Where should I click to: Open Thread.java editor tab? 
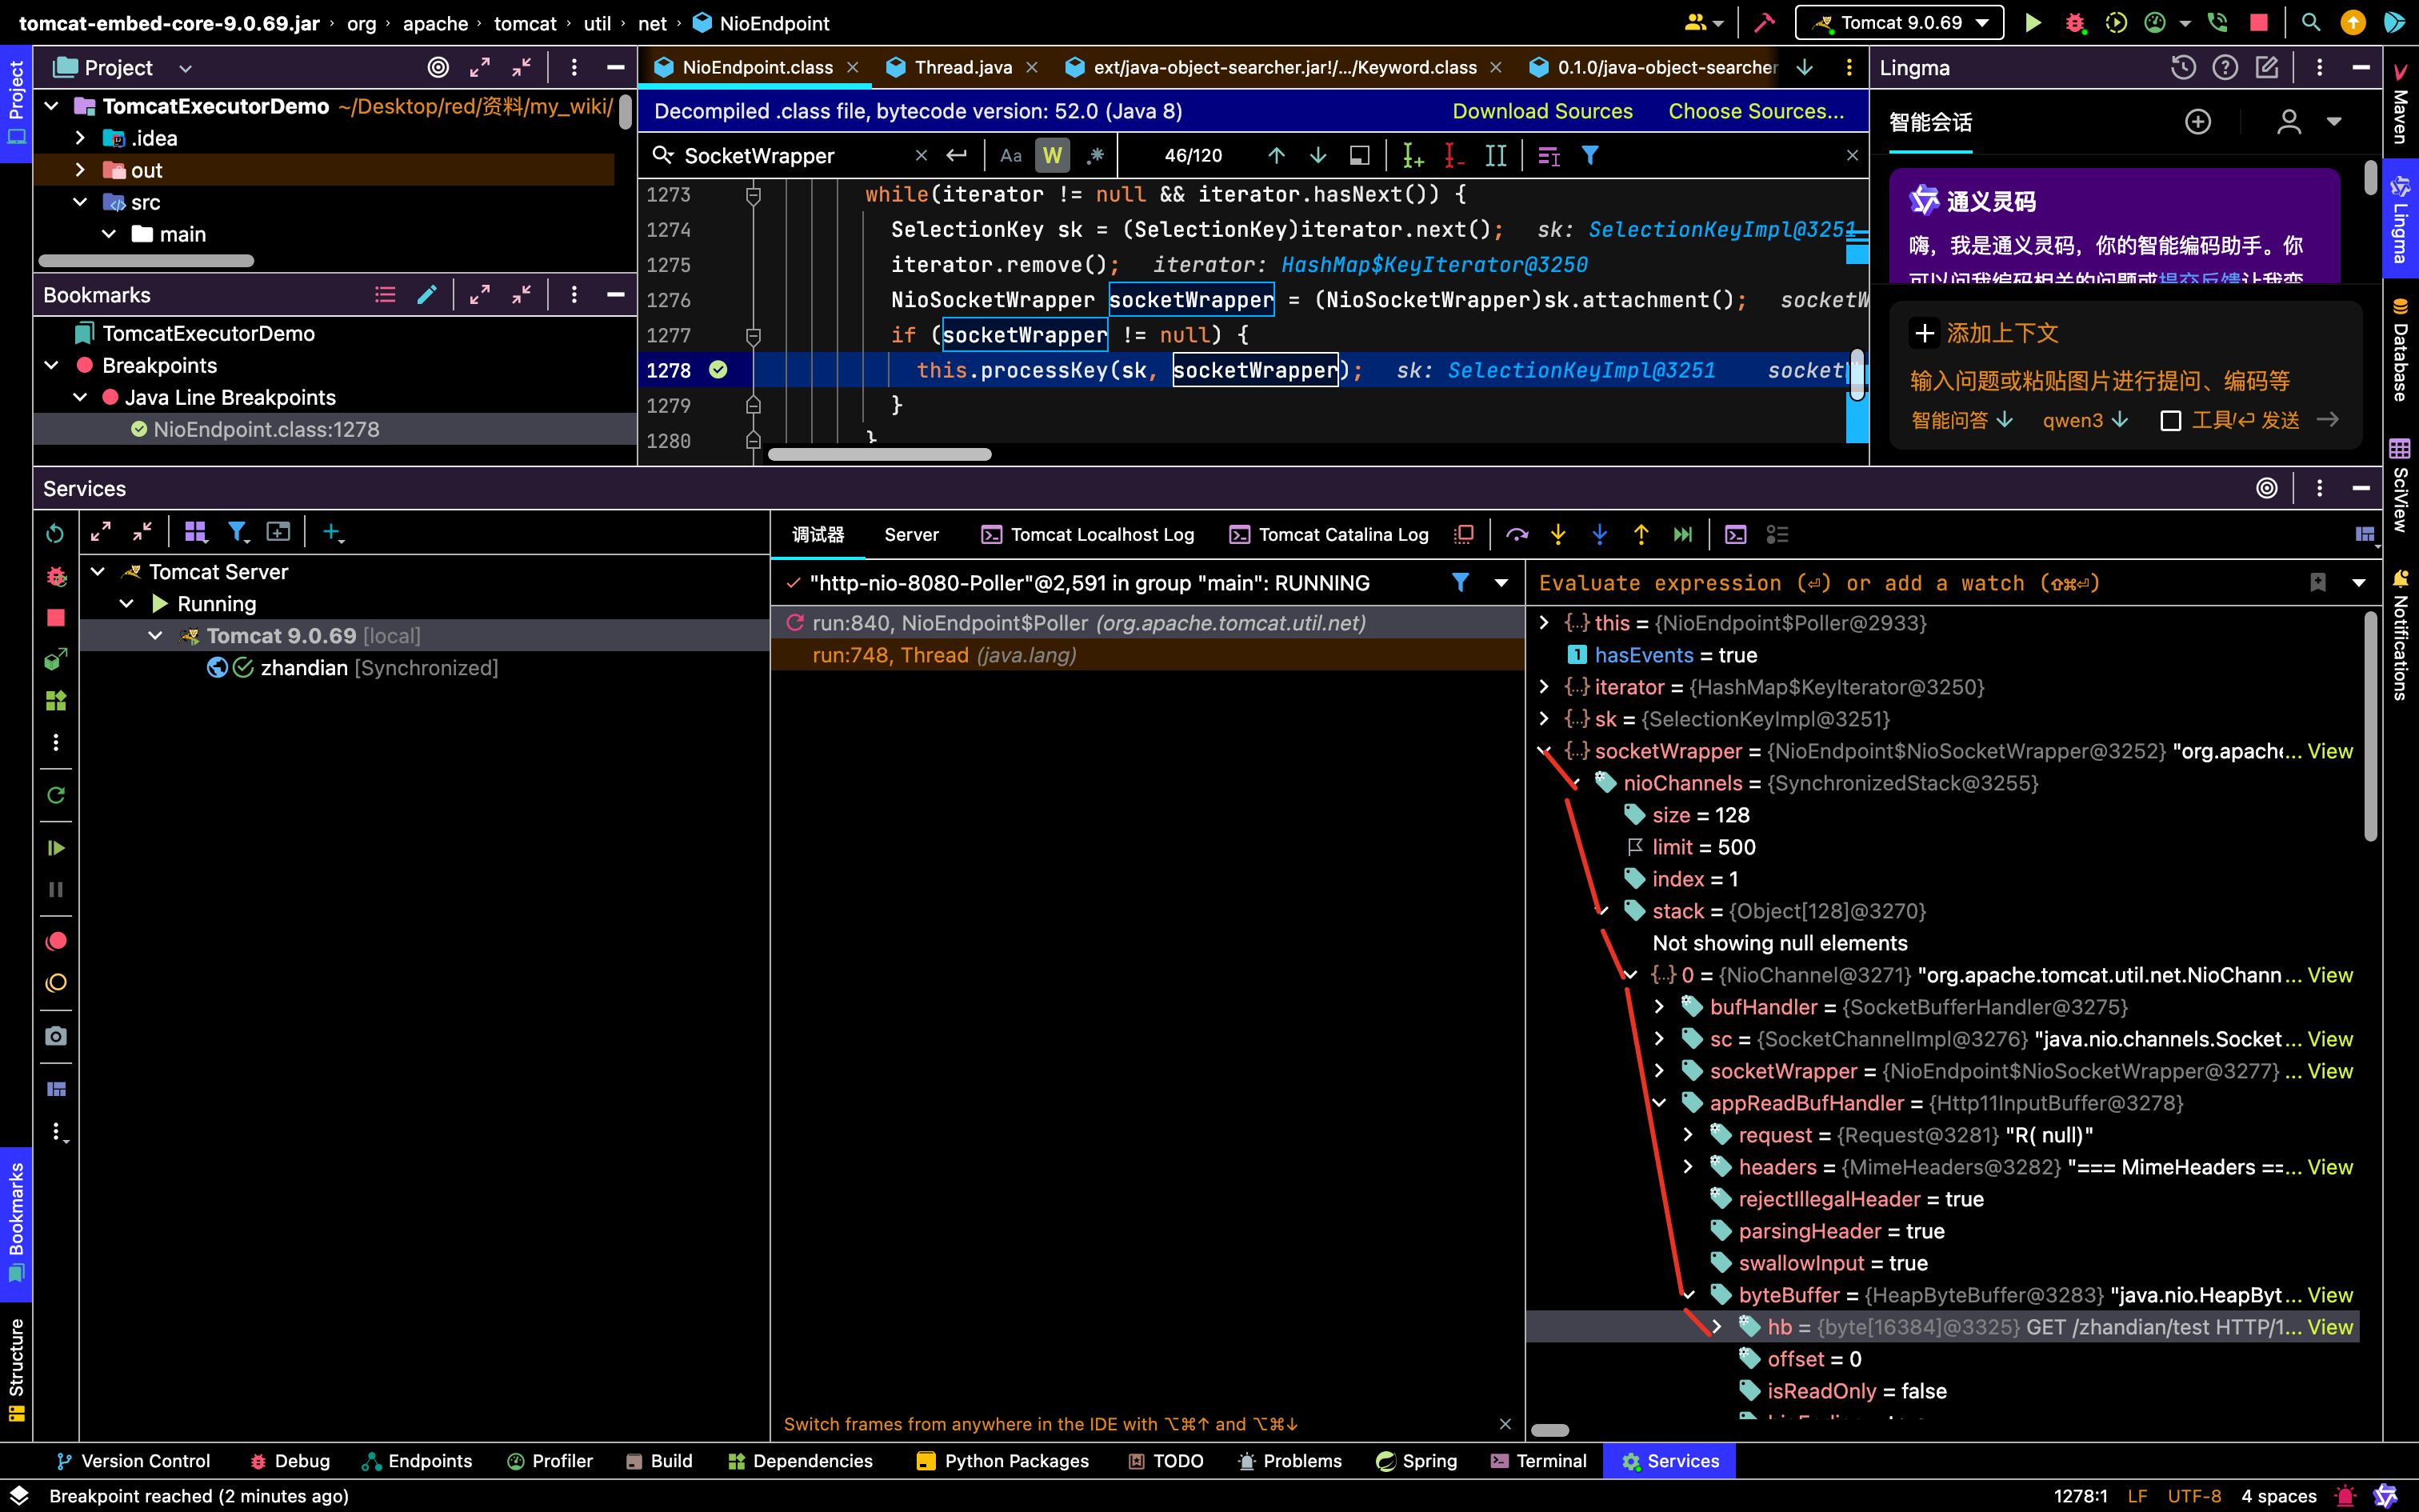click(x=962, y=67)
